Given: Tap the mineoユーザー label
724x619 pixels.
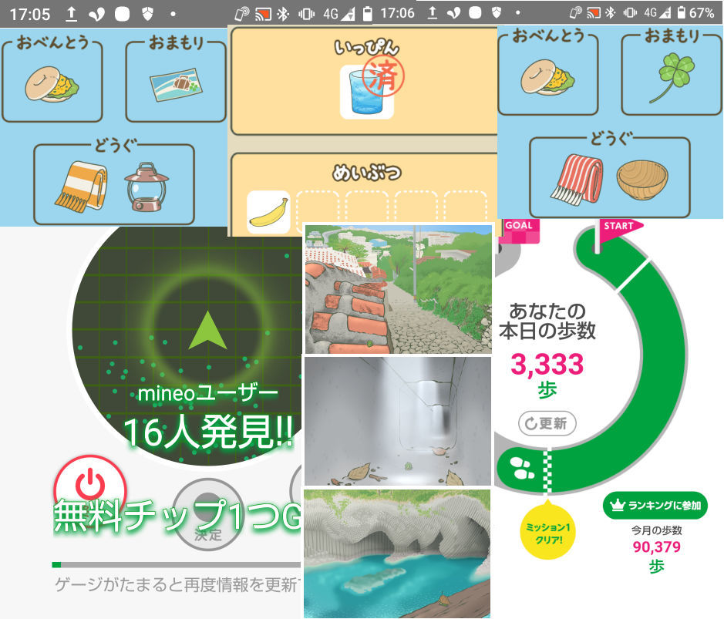Looking at the screenshot, I should click(x=207, y=394).
